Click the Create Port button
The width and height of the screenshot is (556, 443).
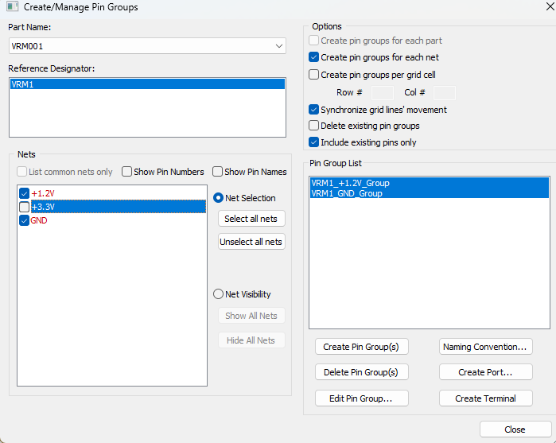pos(485,372)
